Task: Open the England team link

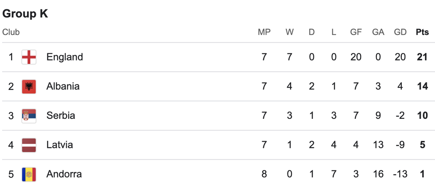Action: tap(64, 57)
